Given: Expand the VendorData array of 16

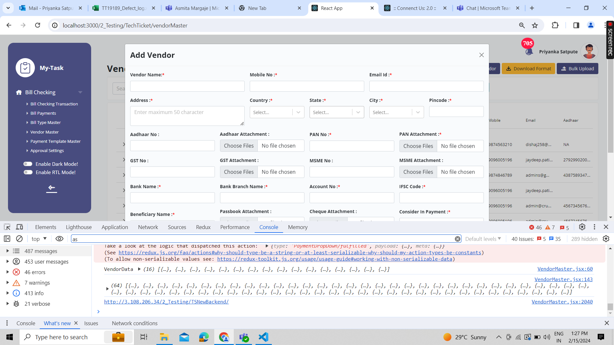Looking at the screenshot, I should pos(139,269).
